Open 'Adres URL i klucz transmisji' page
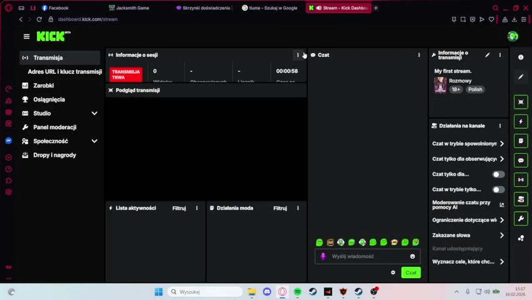Screen dimensions: 532x300 65,72
